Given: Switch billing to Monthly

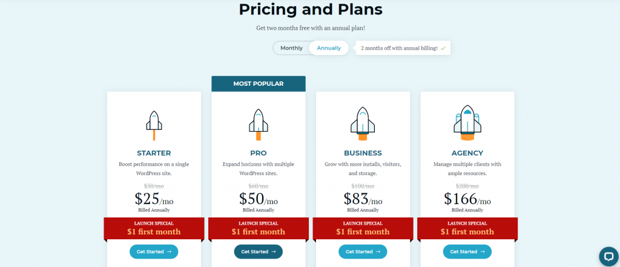Looking at the screenshot, I should coord(291,48).
